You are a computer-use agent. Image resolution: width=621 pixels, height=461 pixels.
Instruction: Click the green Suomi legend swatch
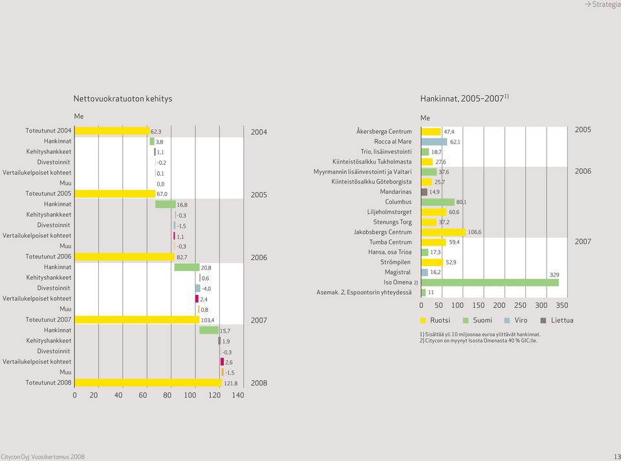tap(466, 321)
